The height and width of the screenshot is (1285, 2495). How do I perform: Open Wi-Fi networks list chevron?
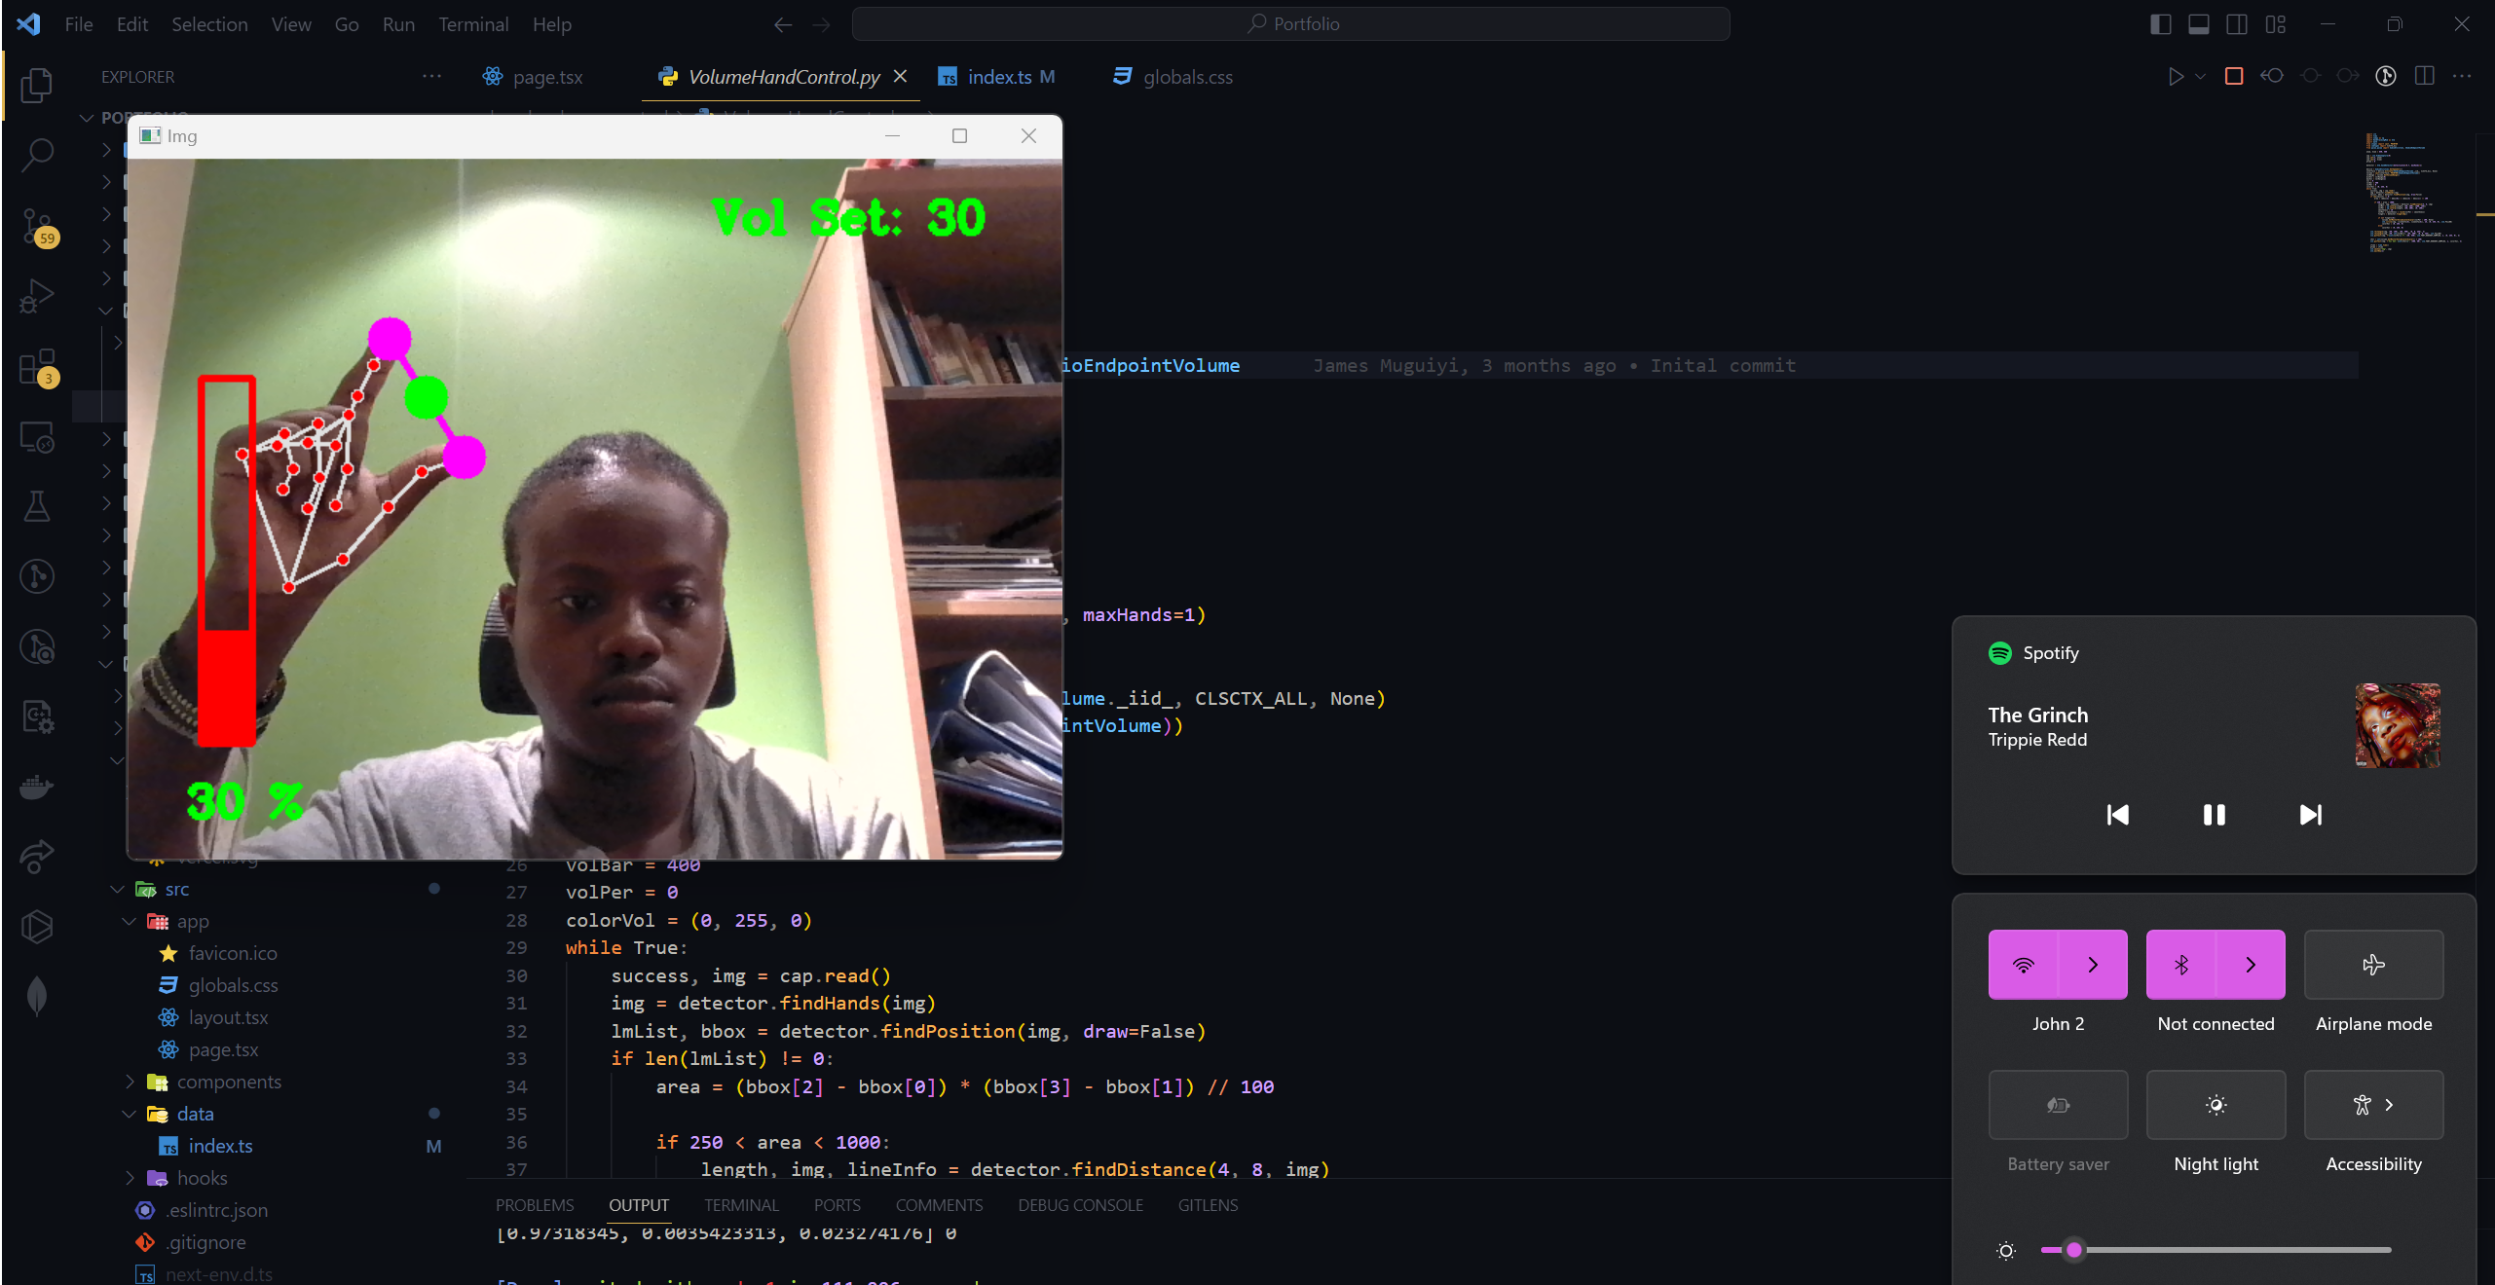tap(2093, 965)
